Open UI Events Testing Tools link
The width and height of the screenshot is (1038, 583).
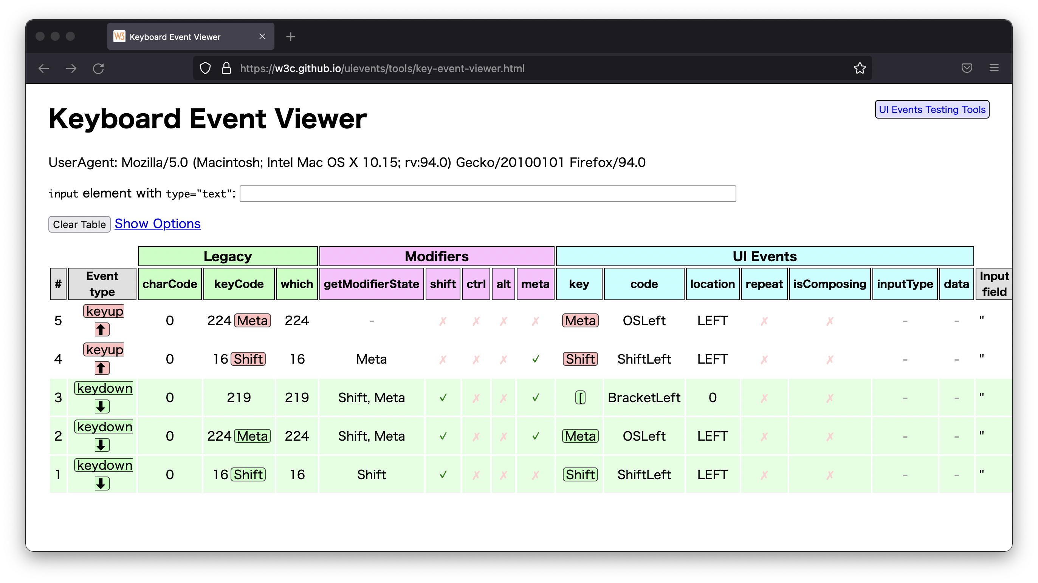click(x=932, y=110)
